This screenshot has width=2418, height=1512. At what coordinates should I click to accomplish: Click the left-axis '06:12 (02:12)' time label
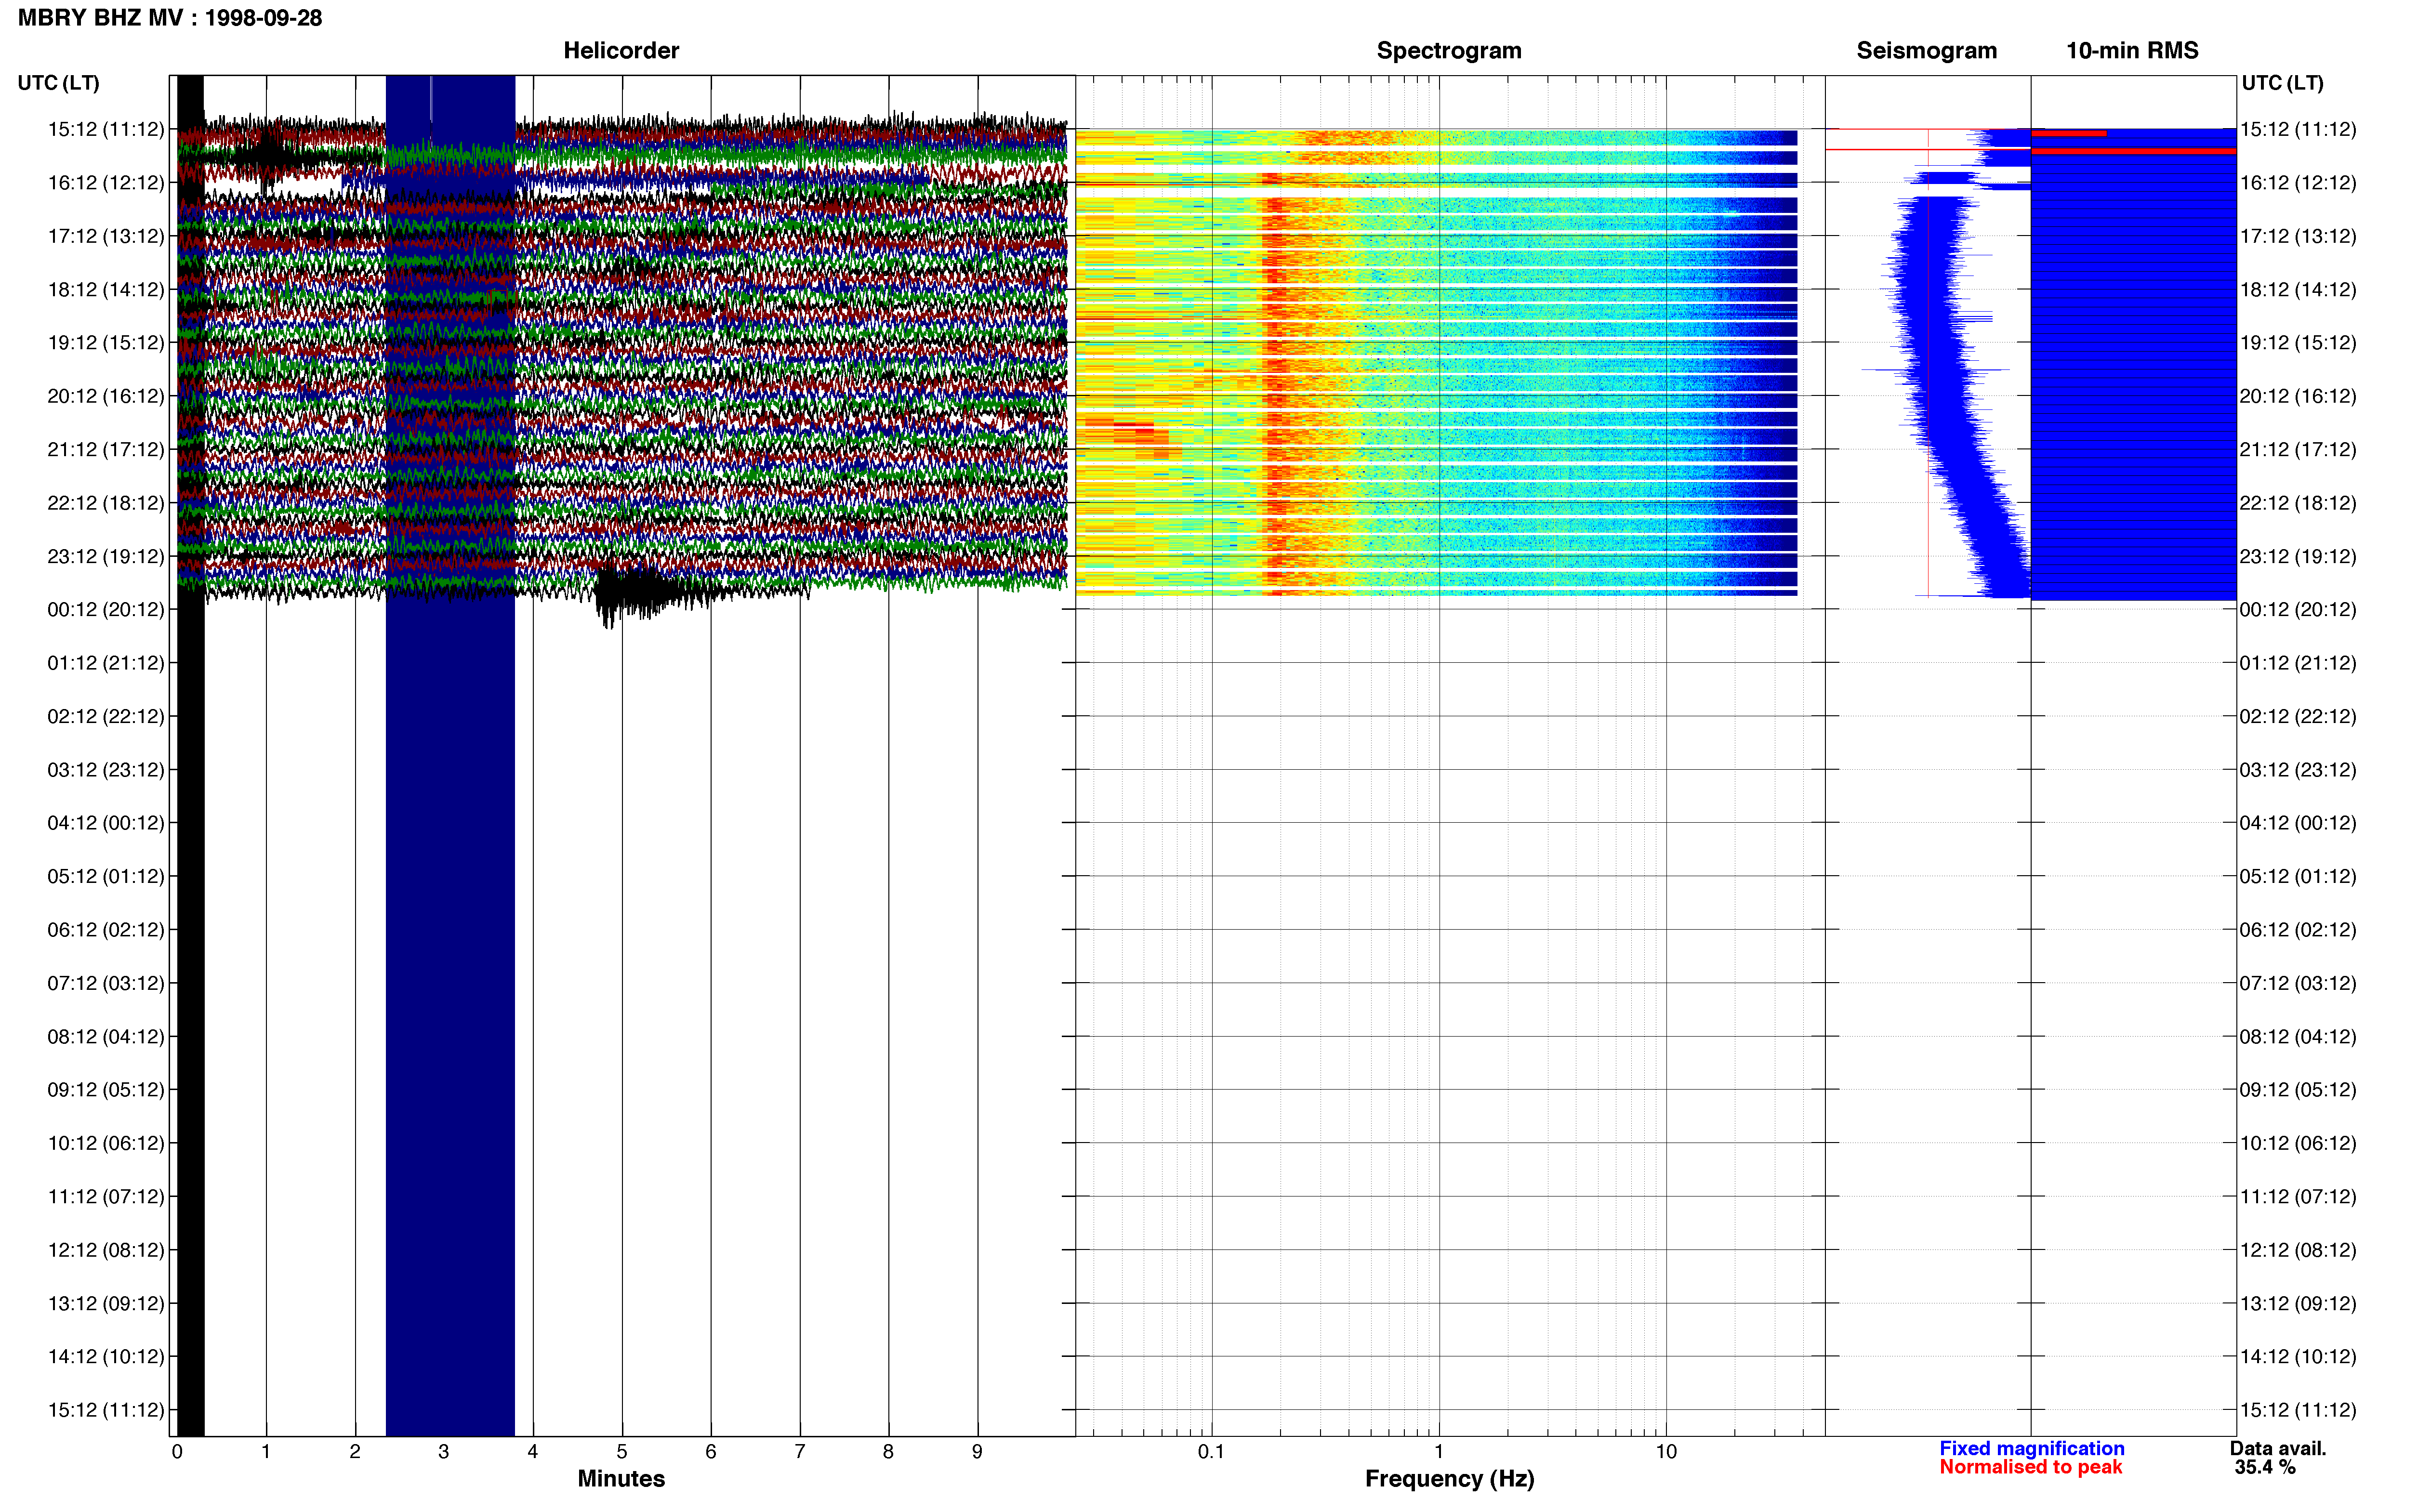click(106, 929)
